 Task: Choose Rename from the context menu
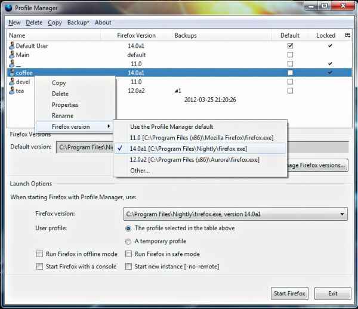pos(63,116)
